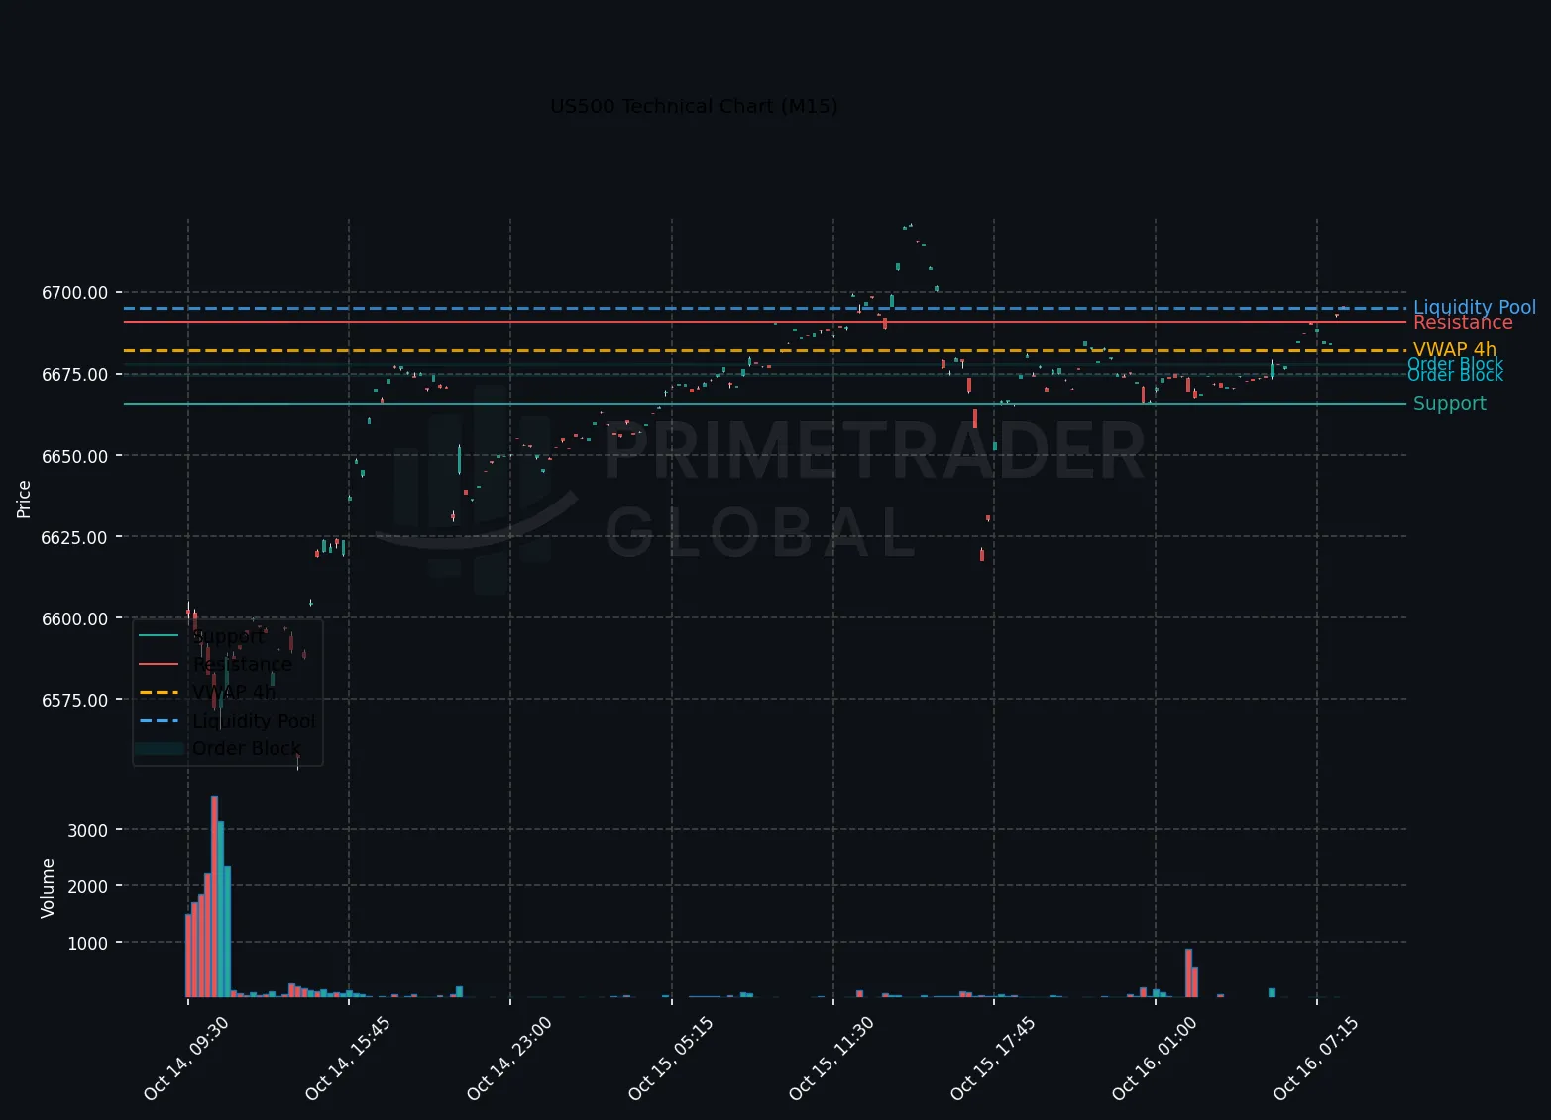1551x1120 pixels.
Task: Click the blue dashed Liquidity Pool legend sample
Action: pos(159,721)
